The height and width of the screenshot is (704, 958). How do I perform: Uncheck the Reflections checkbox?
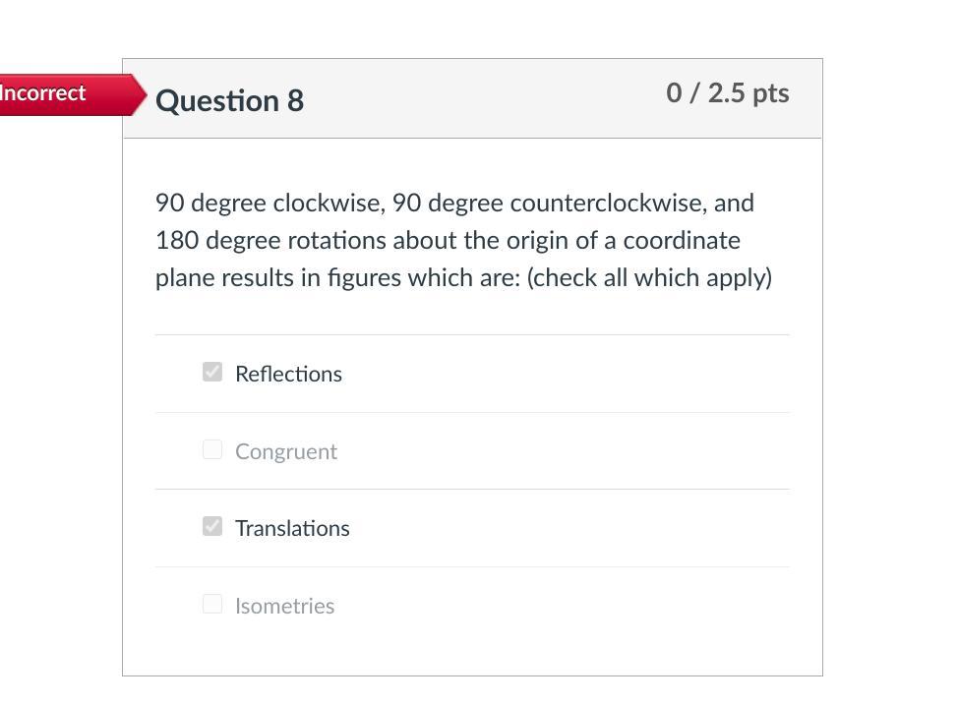pos(212,372)
